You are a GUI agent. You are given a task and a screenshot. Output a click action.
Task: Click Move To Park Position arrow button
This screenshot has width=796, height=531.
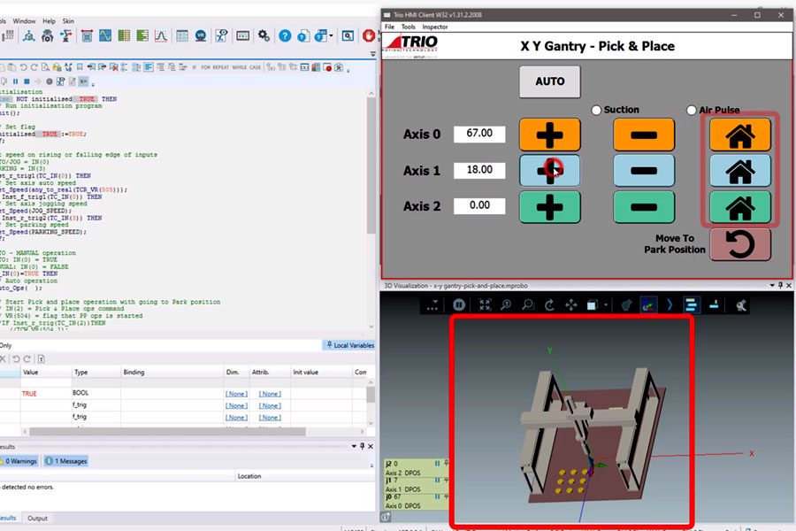pos(739,244)
